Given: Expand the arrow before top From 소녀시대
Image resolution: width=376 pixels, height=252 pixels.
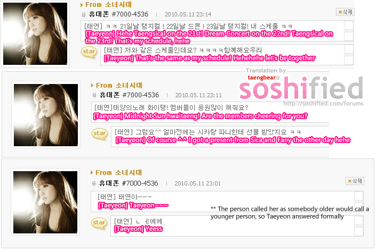Looking at the screenshot, I should click(x=82, y=5).
